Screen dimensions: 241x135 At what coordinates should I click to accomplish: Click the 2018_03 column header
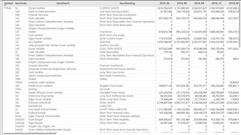click(x=164, y=3)
